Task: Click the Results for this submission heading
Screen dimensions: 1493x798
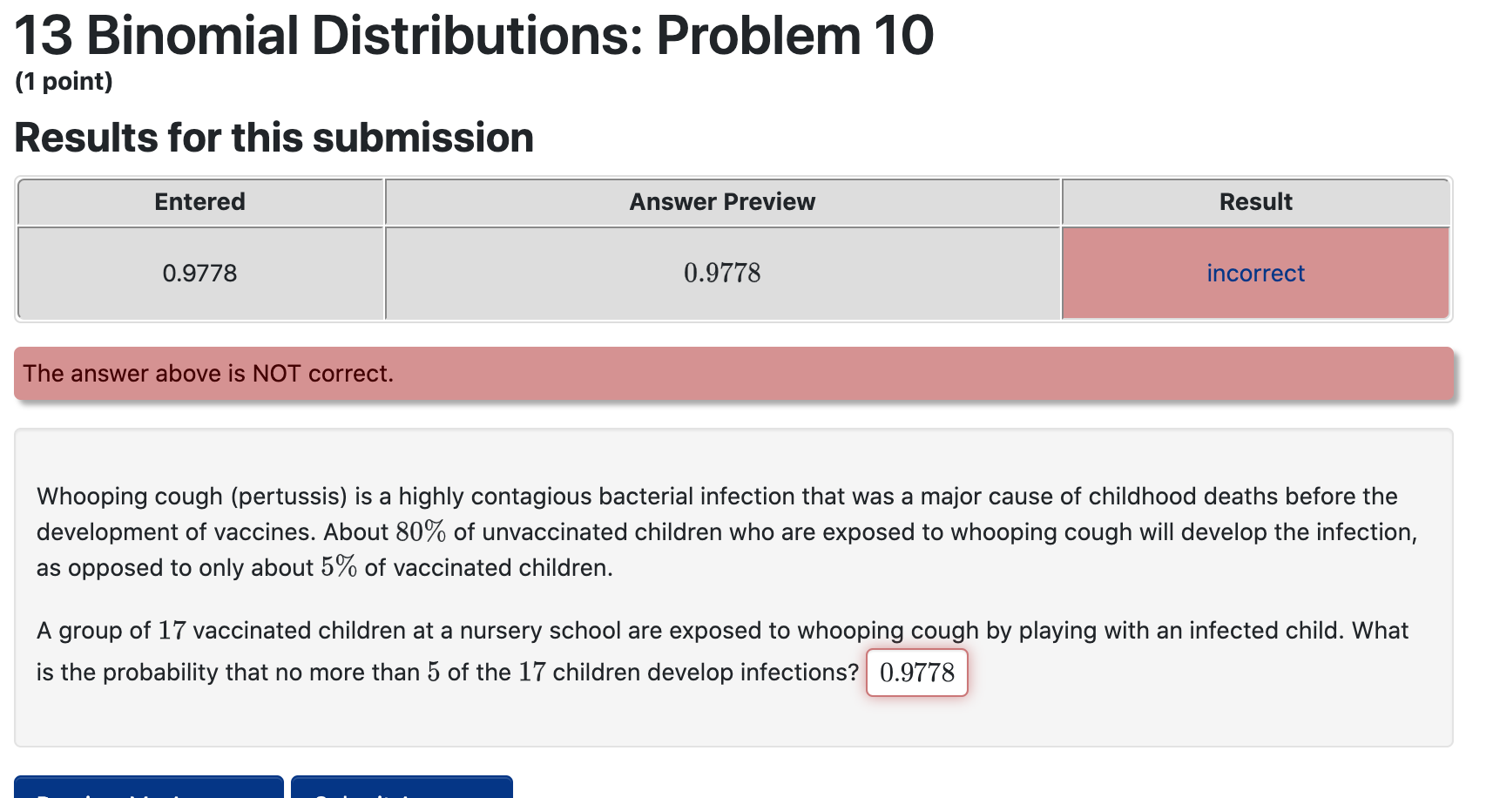Action: click(275, 137)
